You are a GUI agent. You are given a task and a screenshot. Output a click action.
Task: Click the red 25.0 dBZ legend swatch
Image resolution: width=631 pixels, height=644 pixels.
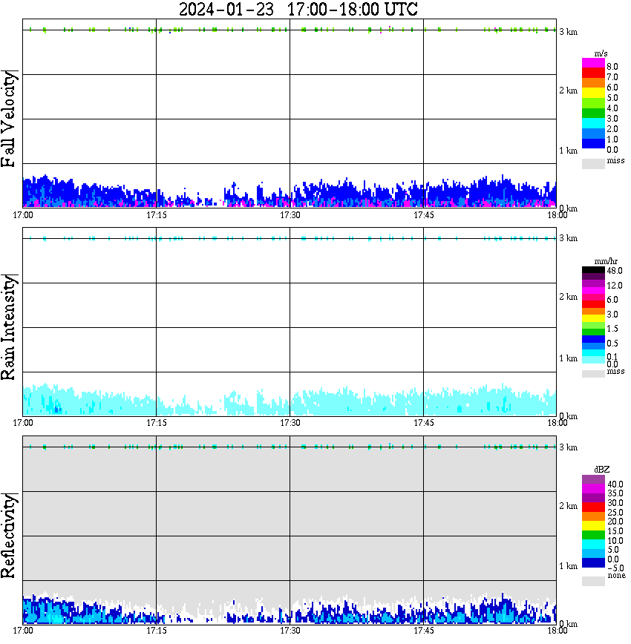(593, 507)
